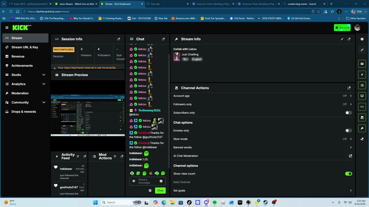Open Moderation page in sidebar

coord(25,93)
